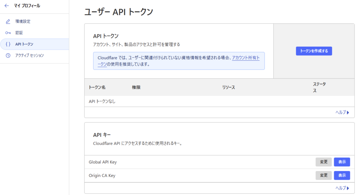Click the 権限 column header
This screenshot has width=356, height=195.
pos(136,87)
